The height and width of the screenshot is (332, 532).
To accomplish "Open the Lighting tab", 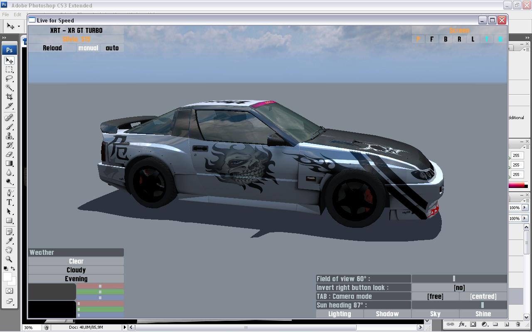I will (x=340, y=314).
